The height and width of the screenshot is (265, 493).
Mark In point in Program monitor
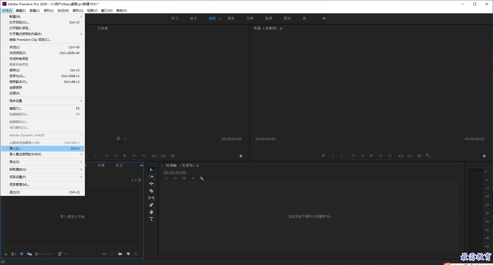(x=333, y=156)
